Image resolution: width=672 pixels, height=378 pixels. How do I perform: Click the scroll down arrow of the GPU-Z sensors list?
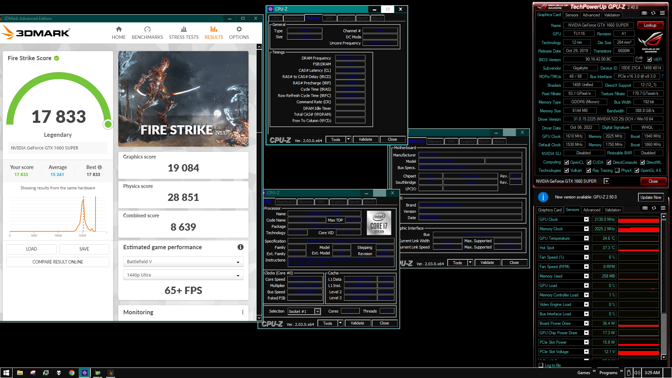(x=664, y=357)
